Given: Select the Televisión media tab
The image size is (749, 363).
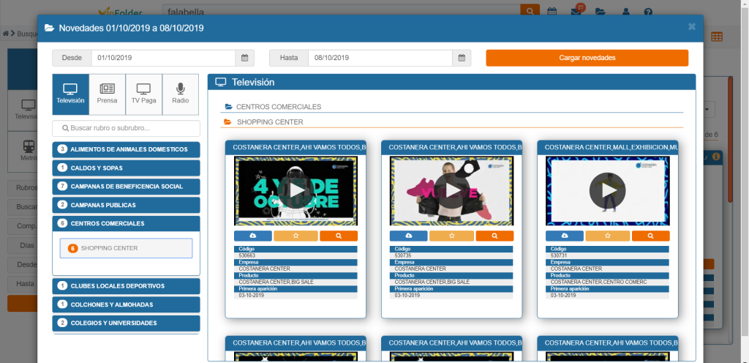Looking at the screenshot, I should pos(71,94).
